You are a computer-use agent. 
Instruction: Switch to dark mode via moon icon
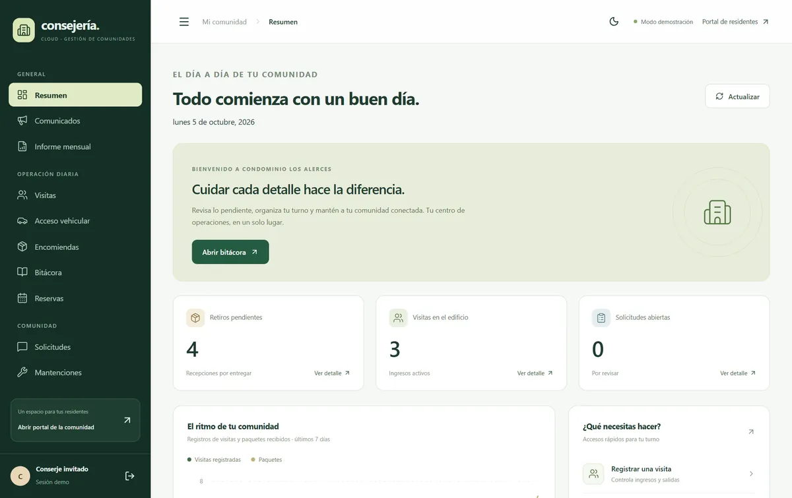(x=614, y=22)
